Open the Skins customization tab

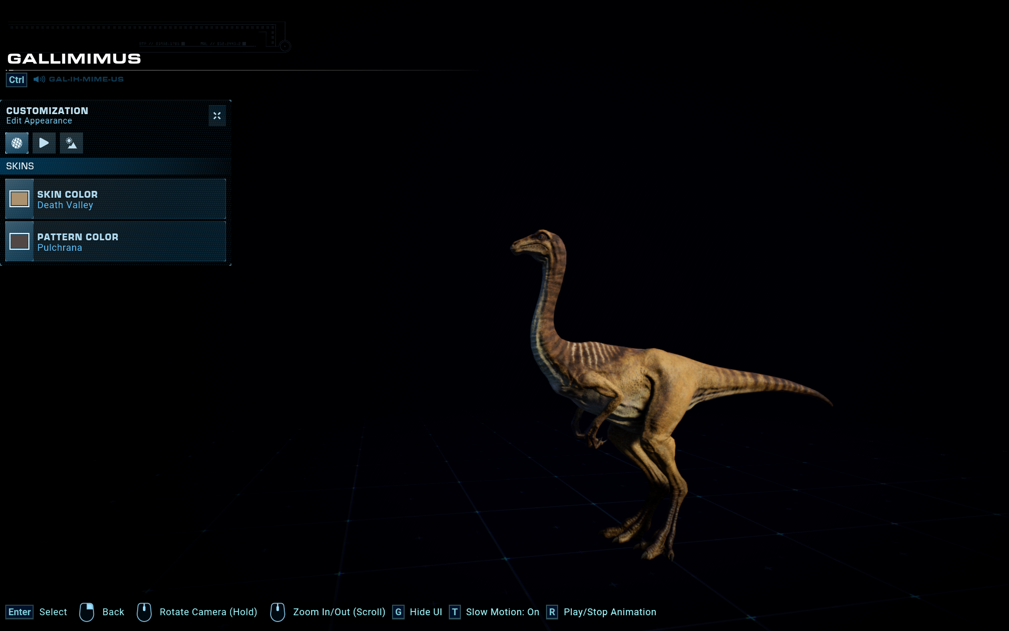click(x=17, y=143)
